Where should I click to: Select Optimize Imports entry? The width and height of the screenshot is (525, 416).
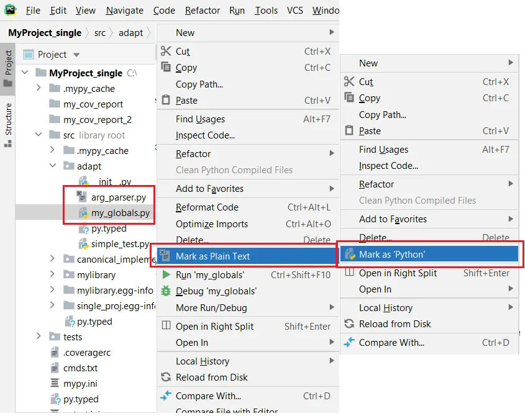click(x=248, y=224)
